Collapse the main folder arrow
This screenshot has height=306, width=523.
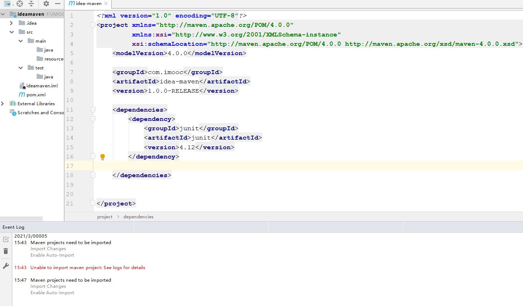pos(20,41)
